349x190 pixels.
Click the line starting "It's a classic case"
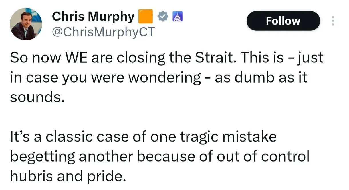coord(143,137)
